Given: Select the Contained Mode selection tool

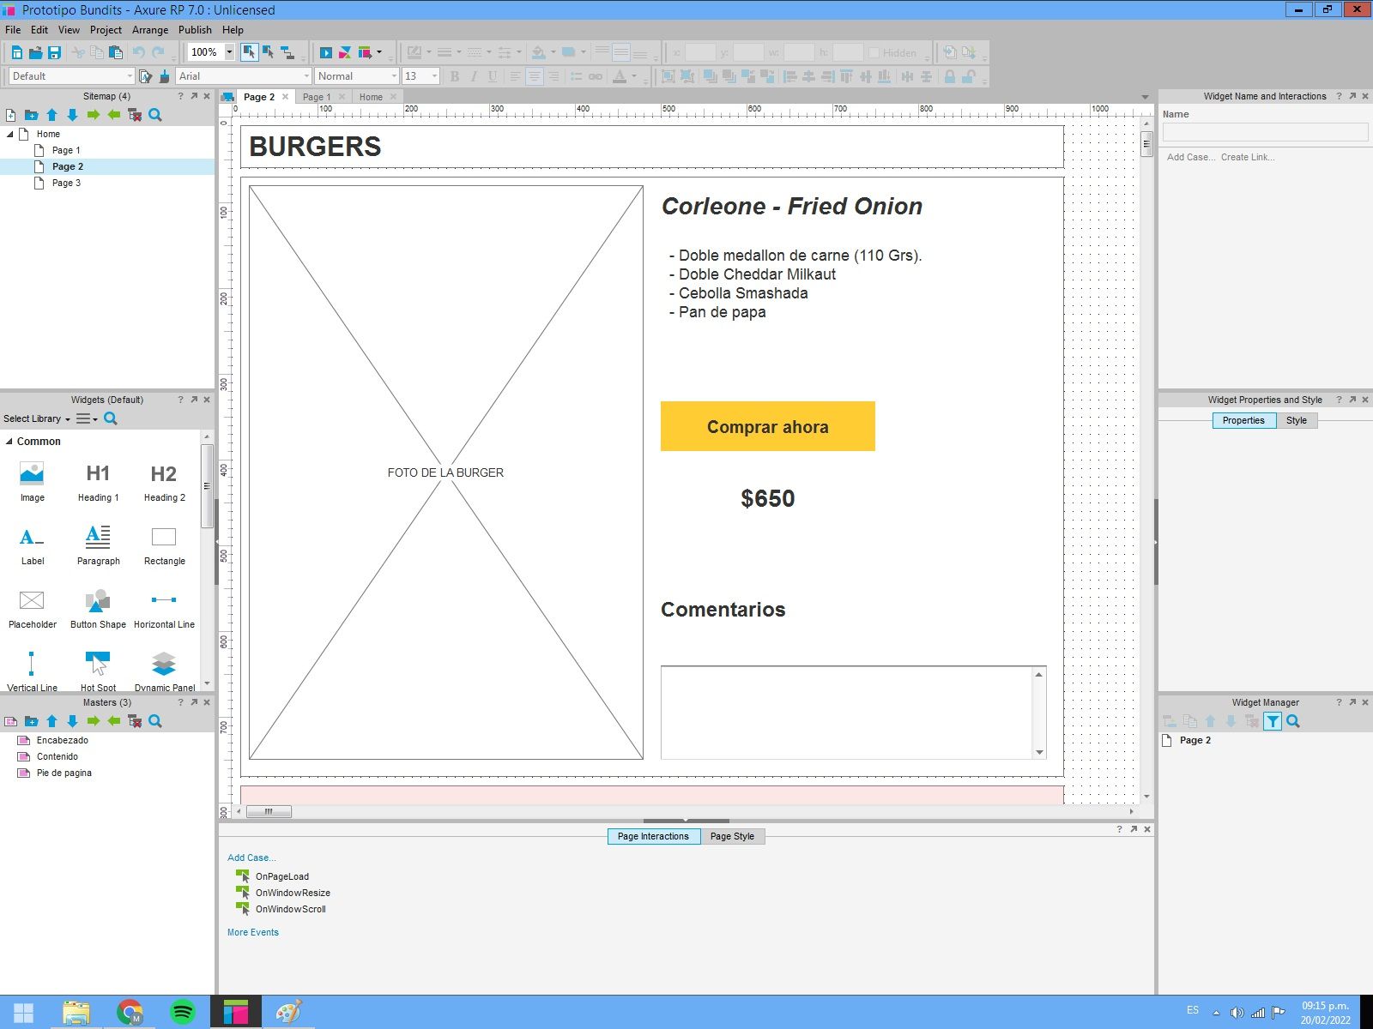Looking at the screenshot, I should pyautogui.click(x=269, y=52).
